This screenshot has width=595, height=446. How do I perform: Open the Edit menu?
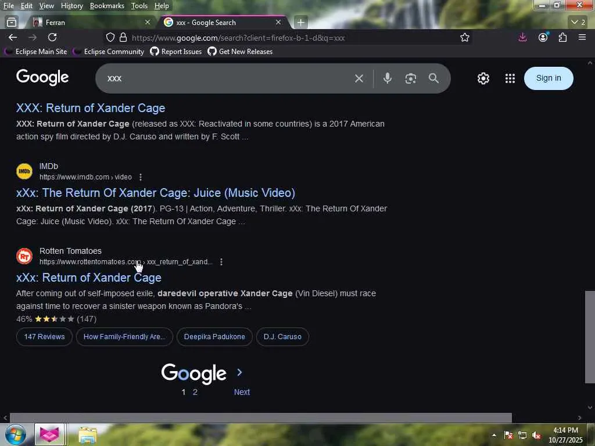26,6
